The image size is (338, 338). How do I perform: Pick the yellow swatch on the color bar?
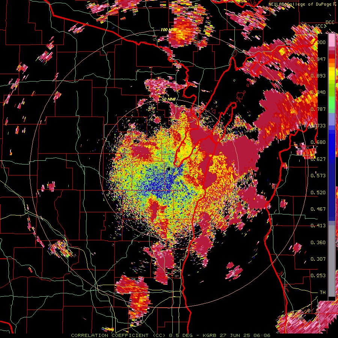332,73
